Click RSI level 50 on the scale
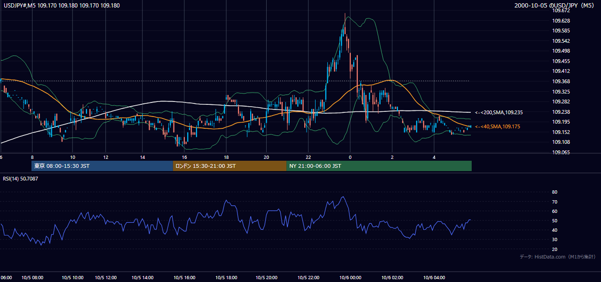The width and height of the screenshot is (601, 282). [x=554, y=221]
